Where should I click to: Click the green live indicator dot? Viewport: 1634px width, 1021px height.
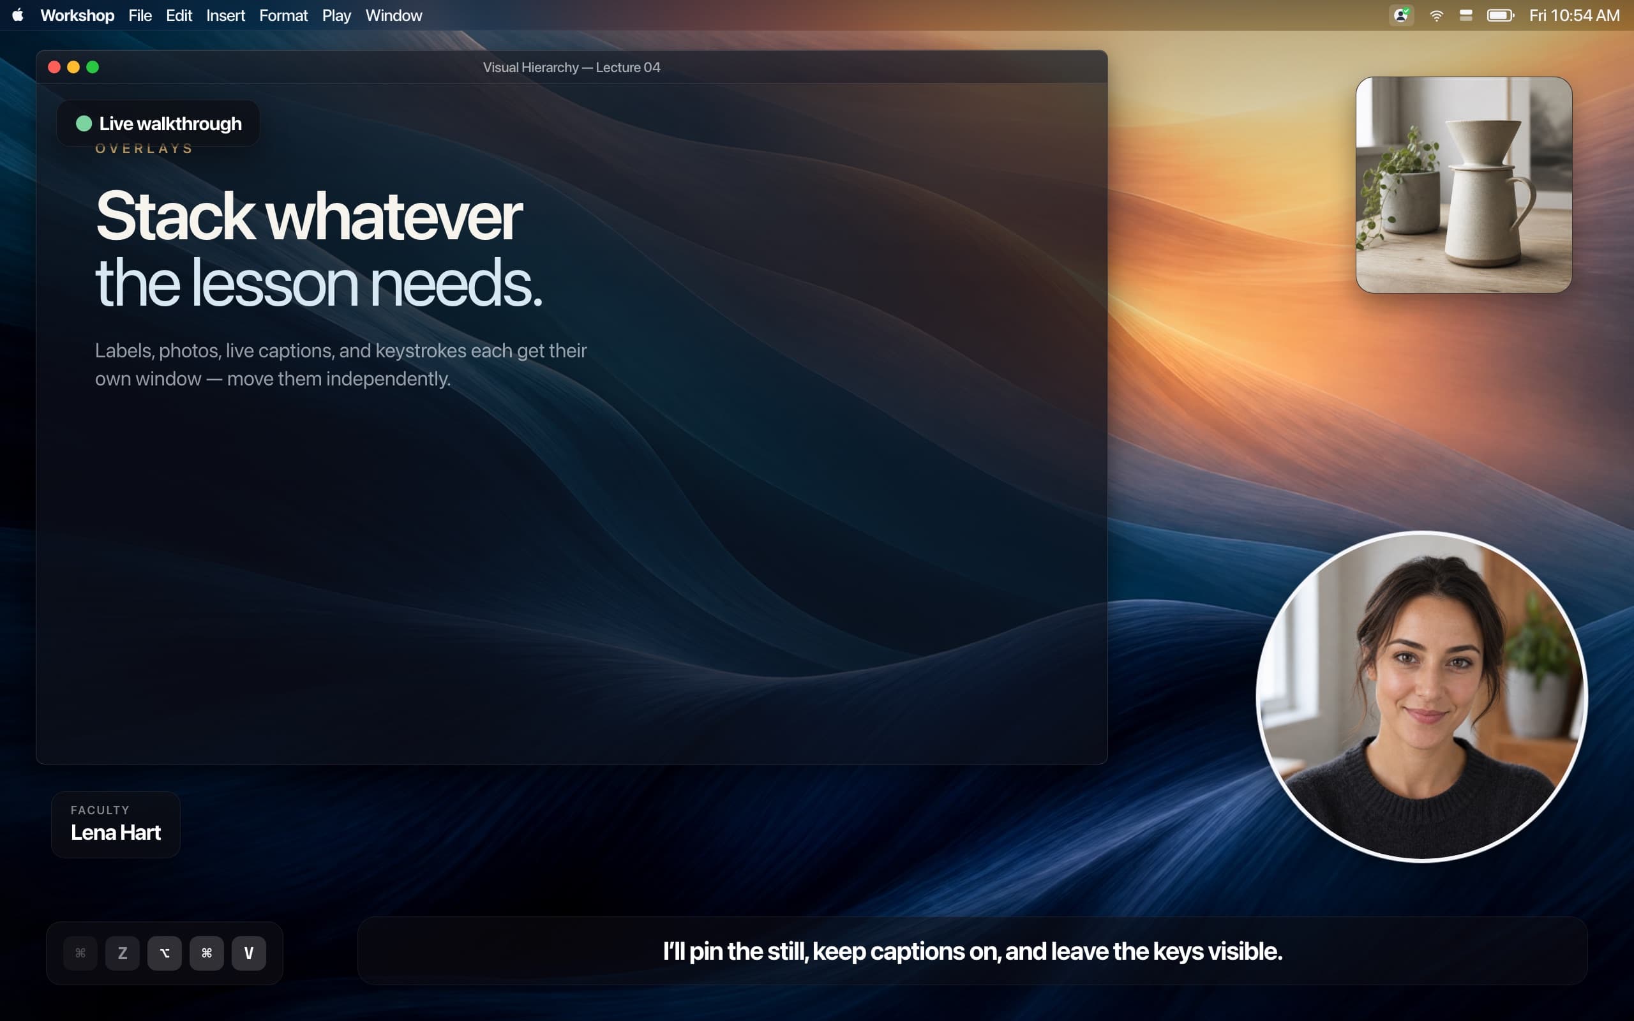[x=84, y=124]
